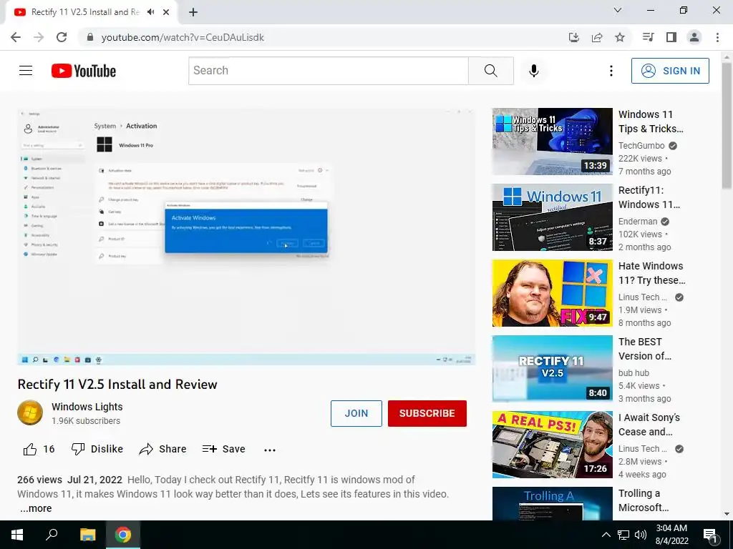Screen dimensions: 733x549
Task: Click the install/download page icon in address bar
Action: click(x=573, y=37)
